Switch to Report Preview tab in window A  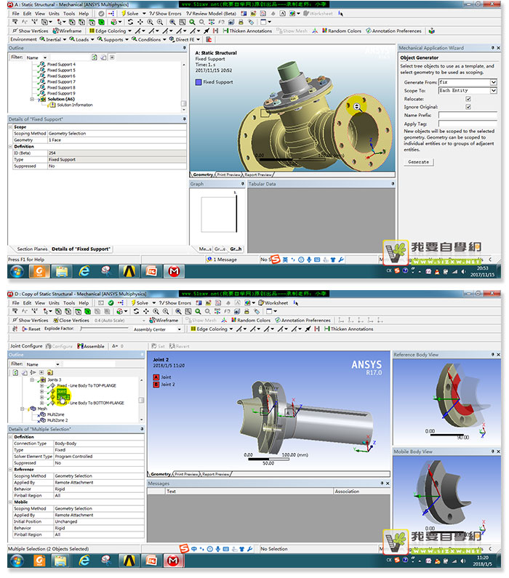(258, 174)
